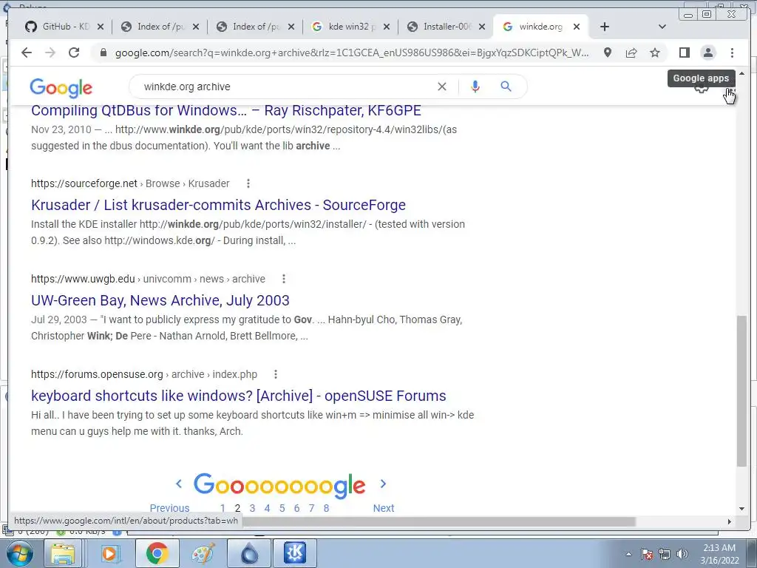The height and width of the screenshot is (568, 757).
Task: Close the GitHub - KD tab
Action: pyautogui.click(x=101, y=27)
